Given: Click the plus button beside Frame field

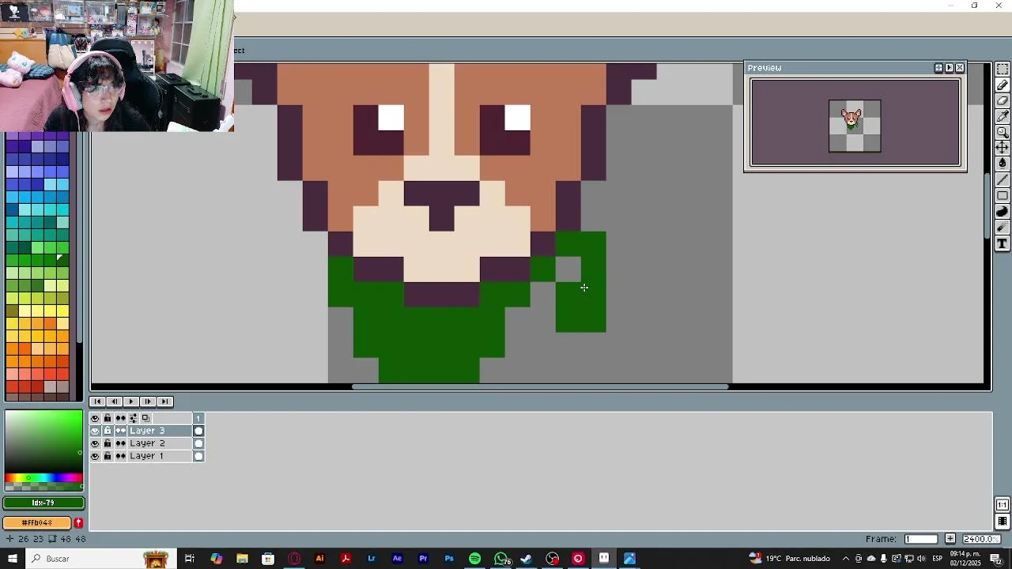Looking at the screenshot, I should 950,539.
